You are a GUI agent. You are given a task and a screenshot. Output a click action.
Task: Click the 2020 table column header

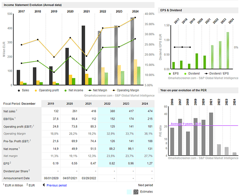pyautogui.click(x=70, y=104)
